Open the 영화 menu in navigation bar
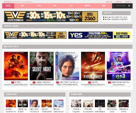Image resolution: width=136 pixels, height=113 pixels. [22, 6]
